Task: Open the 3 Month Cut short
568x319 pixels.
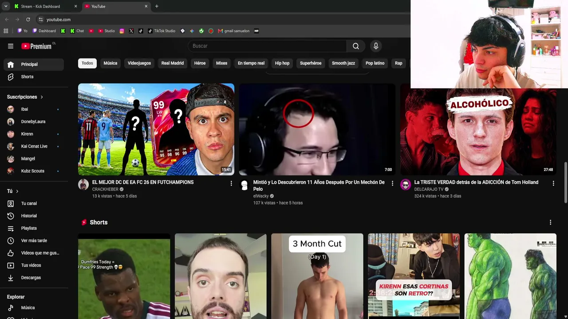Action: [317, 276]
